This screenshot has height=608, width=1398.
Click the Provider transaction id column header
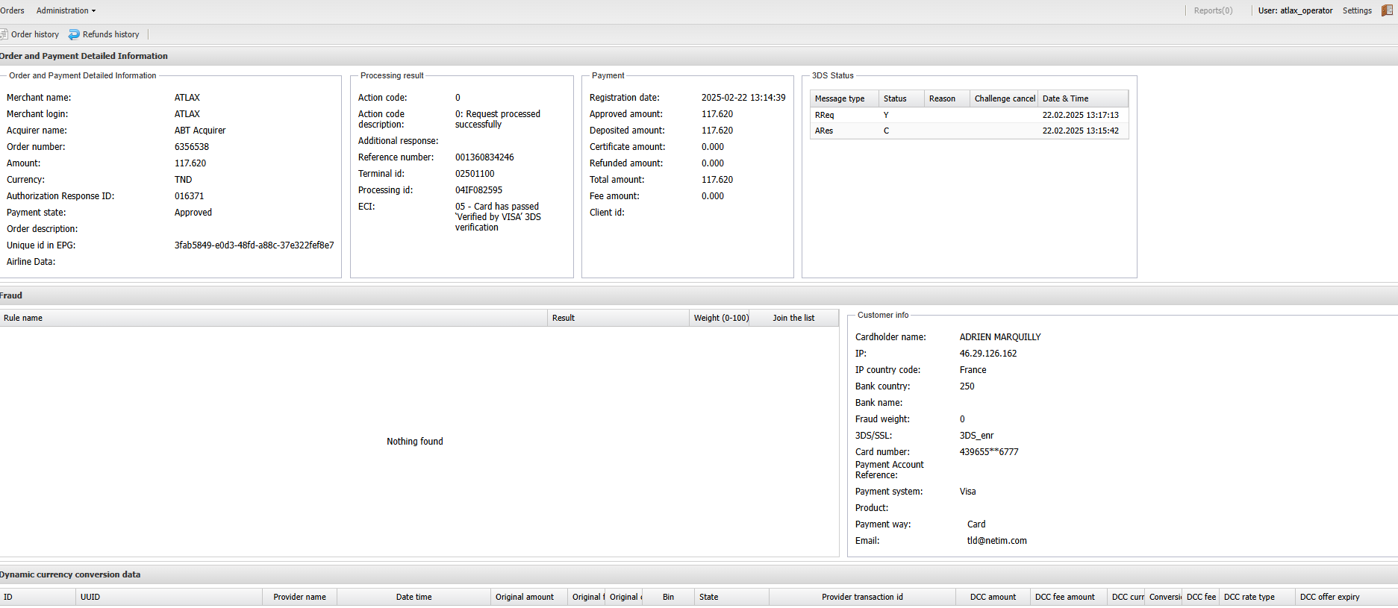(x=862, y=597)
